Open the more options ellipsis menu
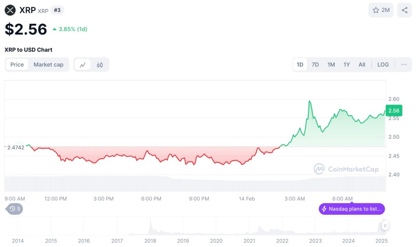This screenshot has height=247, width=416. (404, 65)
